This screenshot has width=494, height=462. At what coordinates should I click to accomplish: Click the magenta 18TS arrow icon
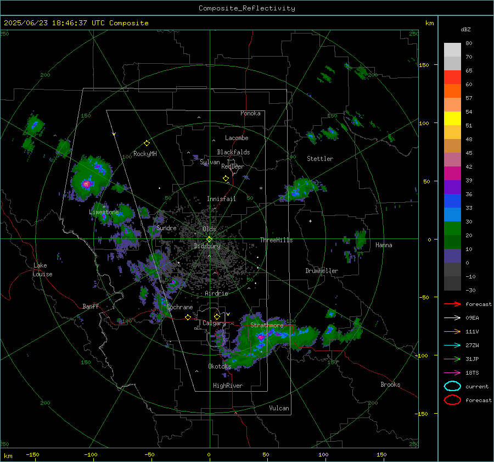(452, 373)
